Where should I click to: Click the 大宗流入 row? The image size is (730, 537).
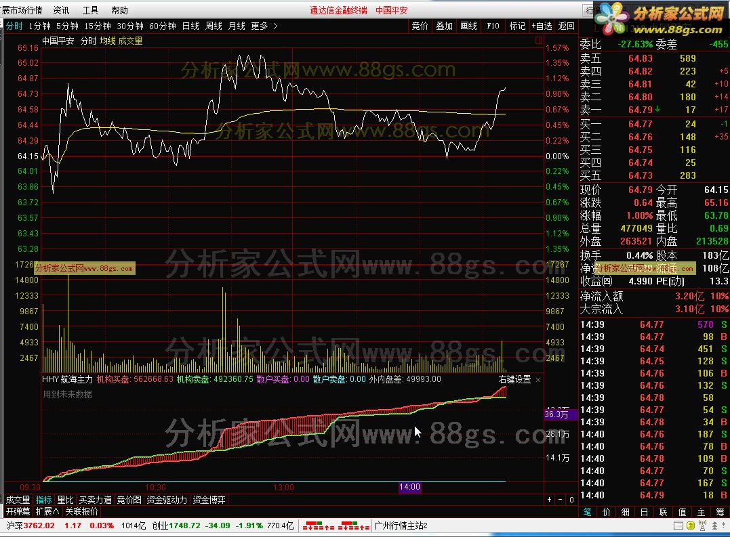(x=654, y=309)
